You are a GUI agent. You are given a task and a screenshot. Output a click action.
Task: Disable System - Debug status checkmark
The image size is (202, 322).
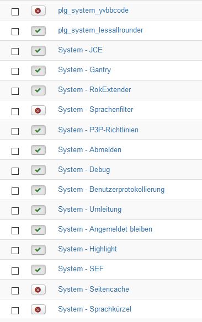point(38,170)
